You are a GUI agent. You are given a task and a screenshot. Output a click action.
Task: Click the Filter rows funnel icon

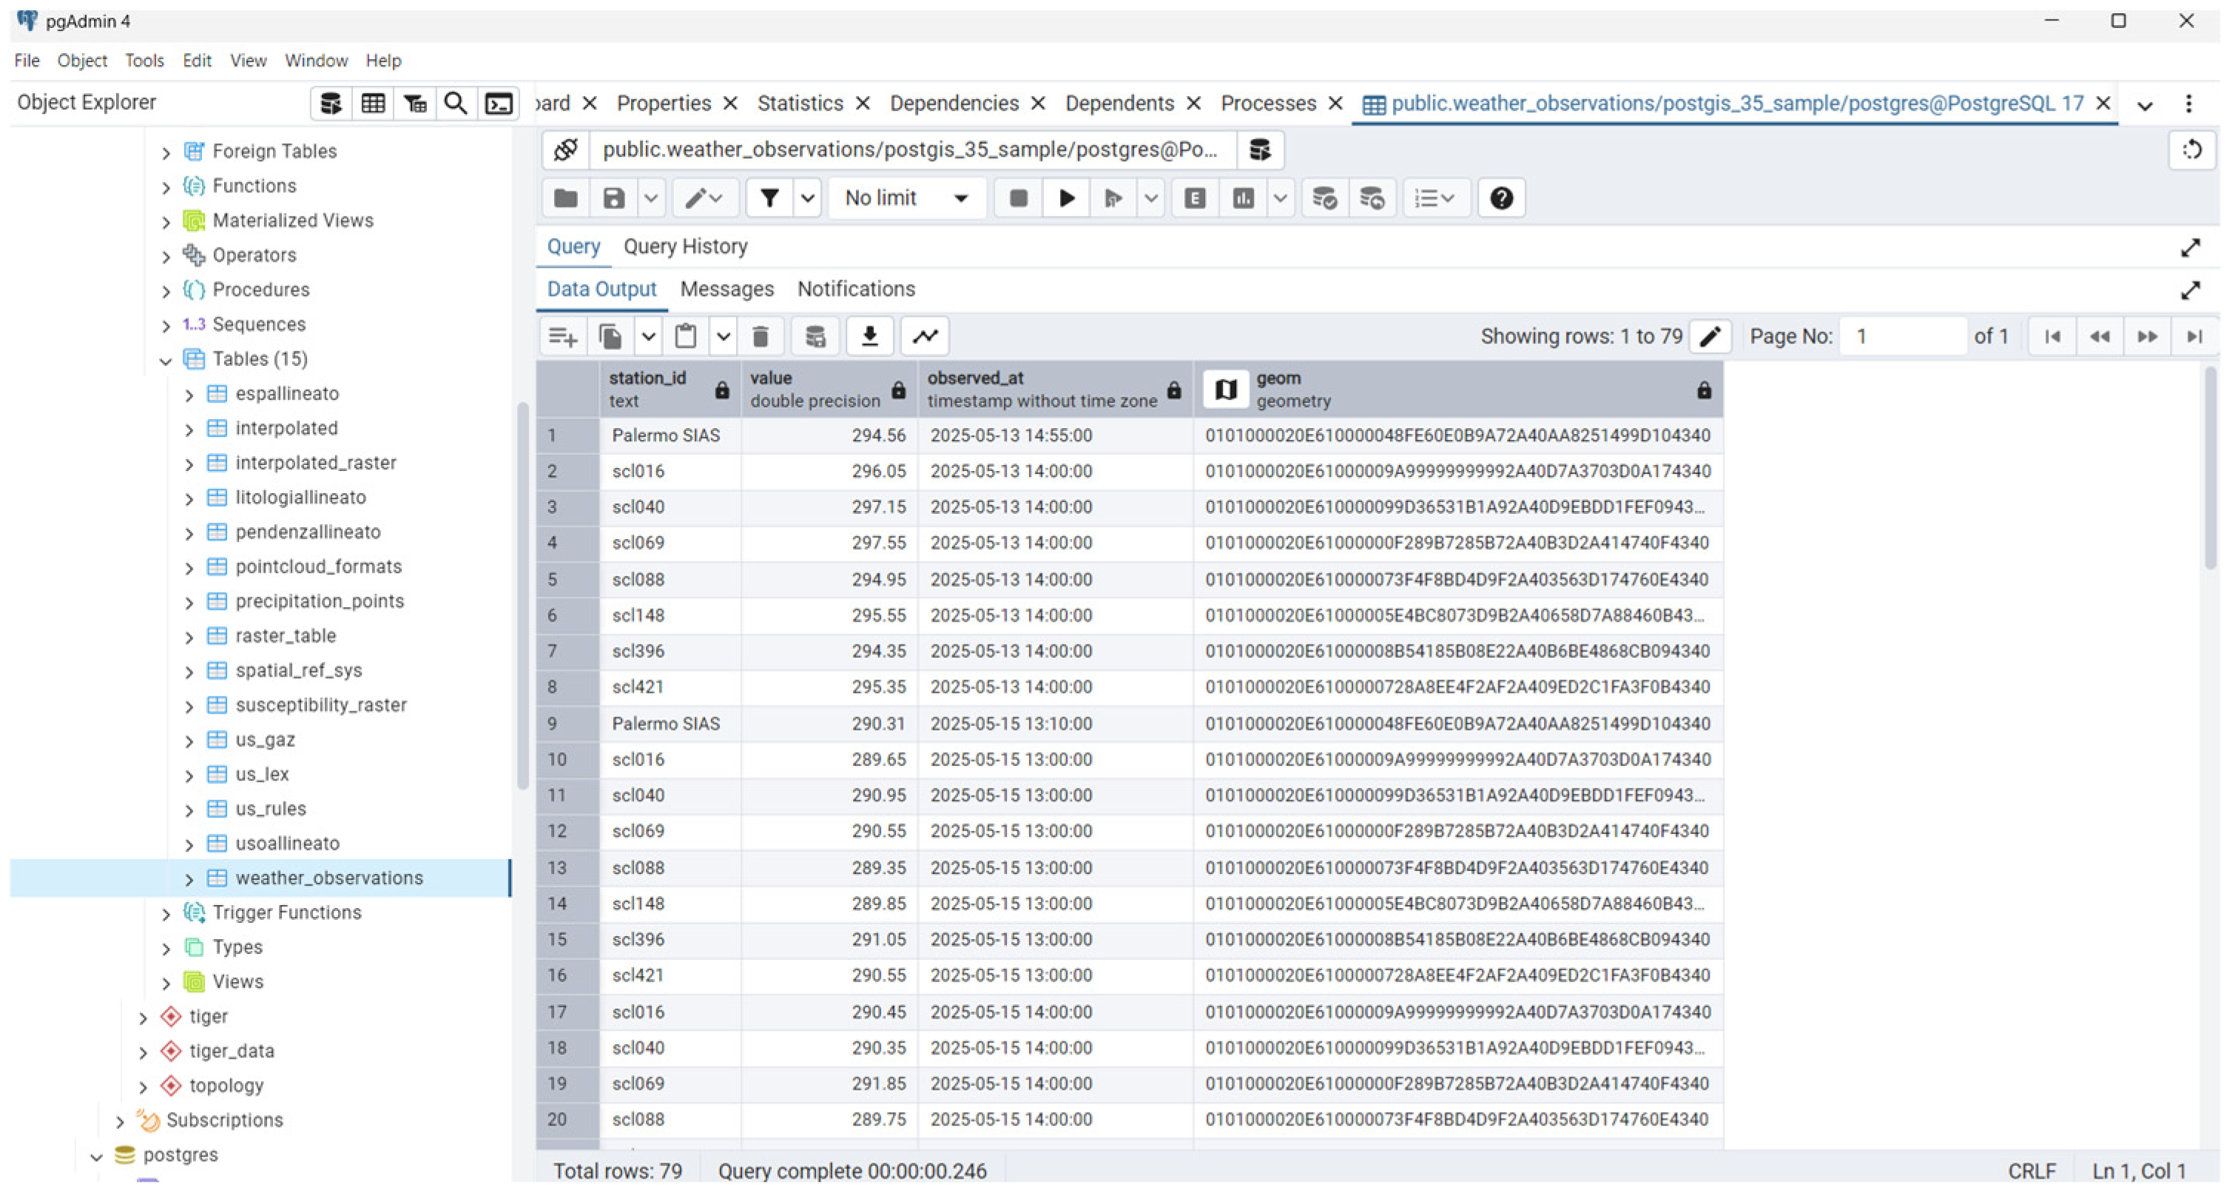pos(768,199)
